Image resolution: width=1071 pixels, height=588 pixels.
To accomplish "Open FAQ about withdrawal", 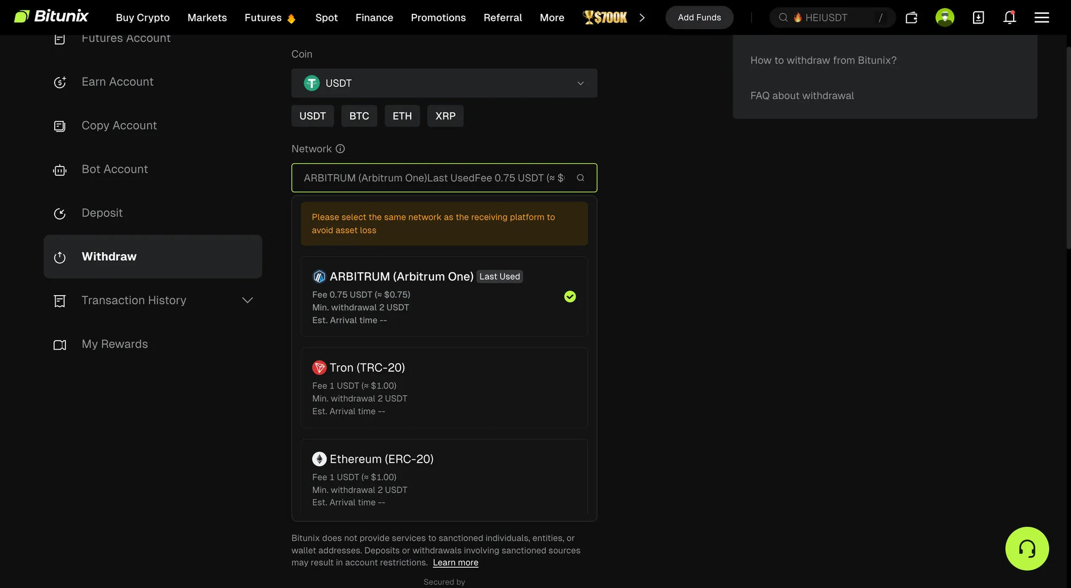I will coord(802,96).
